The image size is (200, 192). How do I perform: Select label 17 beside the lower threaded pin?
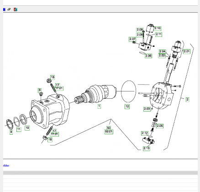tap(54, 131)
